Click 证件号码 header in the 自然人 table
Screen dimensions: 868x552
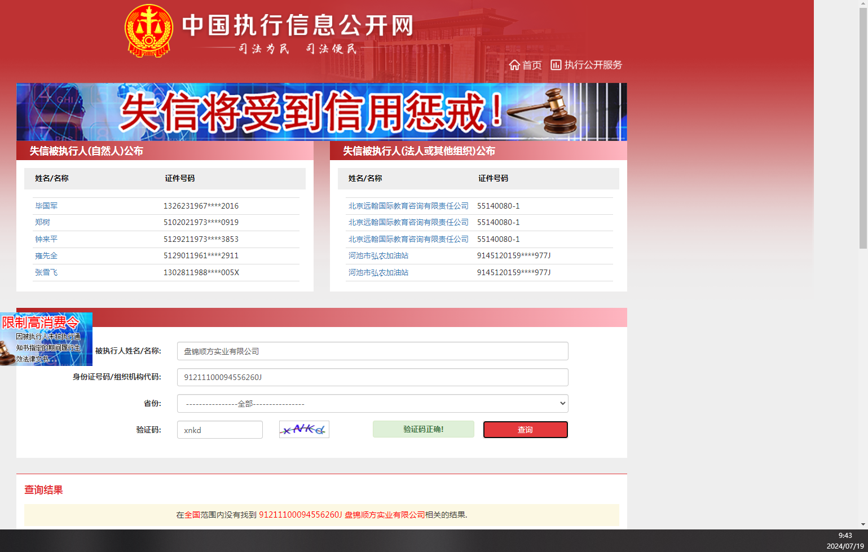[x=180, y=178]
